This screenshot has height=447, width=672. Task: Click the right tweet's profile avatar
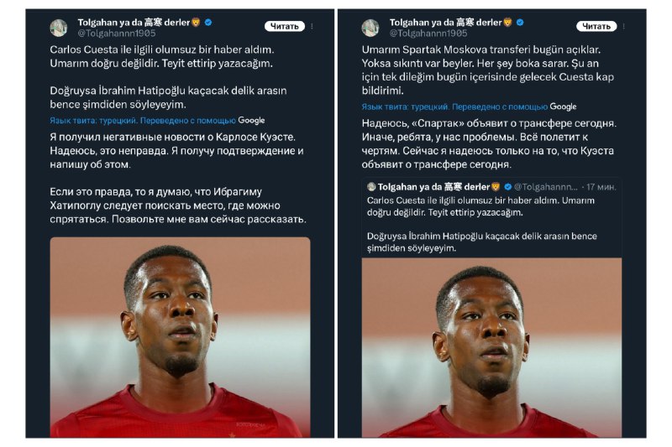pos(370,28)
